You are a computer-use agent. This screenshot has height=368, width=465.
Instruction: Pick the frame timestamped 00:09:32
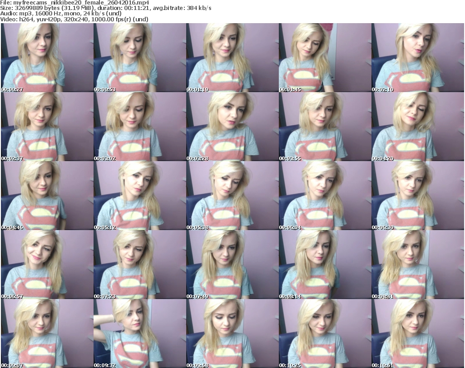[x=140, y=334]
